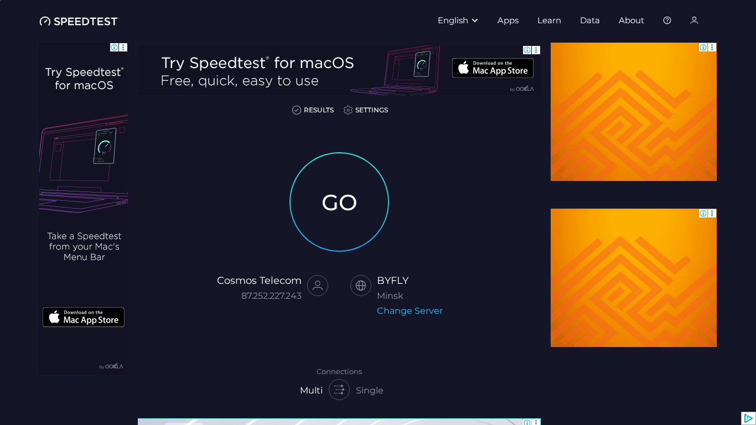Screen dimensions: 756x425
Task: Open the user account icon
Action: tap(694, 20)
